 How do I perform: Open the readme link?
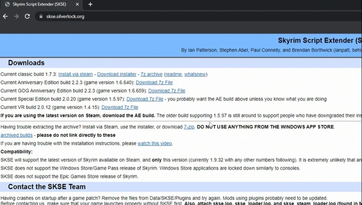point(173,74)
